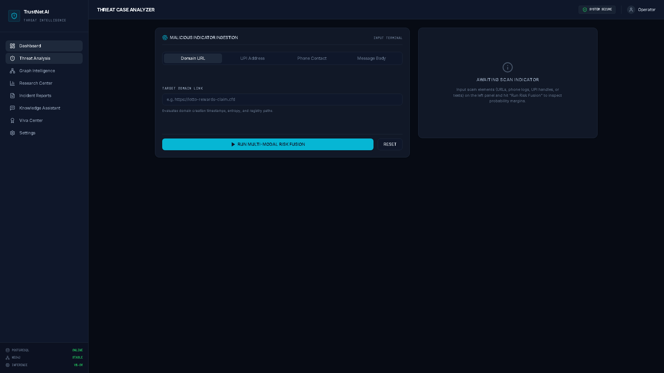Open Settings from the sidebar

tap(44, 133)
